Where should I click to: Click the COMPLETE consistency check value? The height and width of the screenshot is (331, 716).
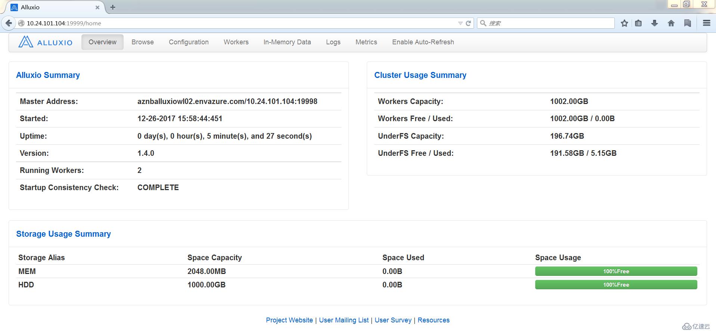pyautogui.click(x=158, y=187)
